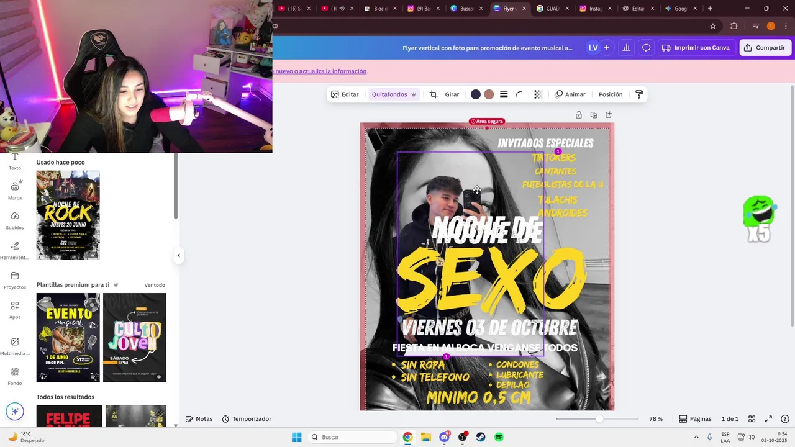Open the transparency checkerboard icon
795x447 pixels.
point(538,94)
